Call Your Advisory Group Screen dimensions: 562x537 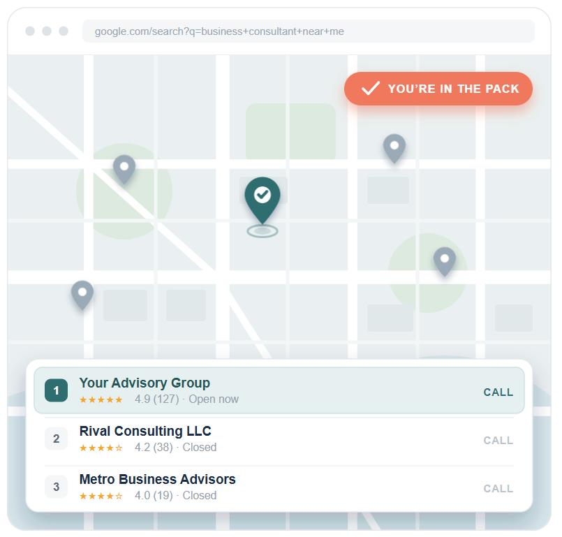coord(498,392)
